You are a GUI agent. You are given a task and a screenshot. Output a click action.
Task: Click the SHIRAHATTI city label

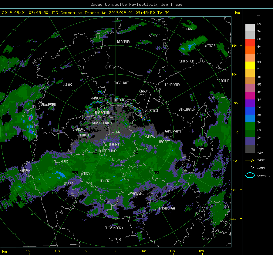click(x=114, y=144)
